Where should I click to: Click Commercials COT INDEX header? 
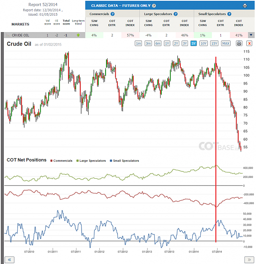tap(130, 23)
